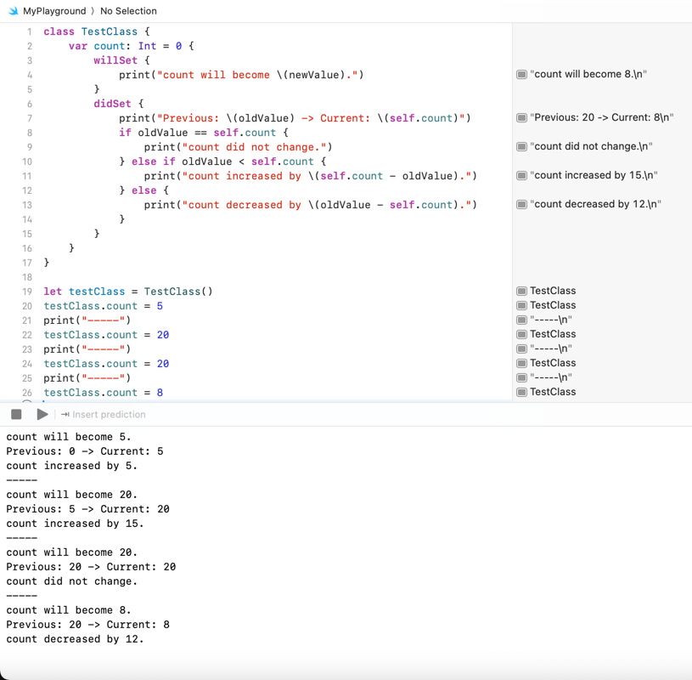Screen dimensions: 692x680
Task: Click "testClass.count = 5" statement
Action: pyautogui.click(x=104, y=306)
